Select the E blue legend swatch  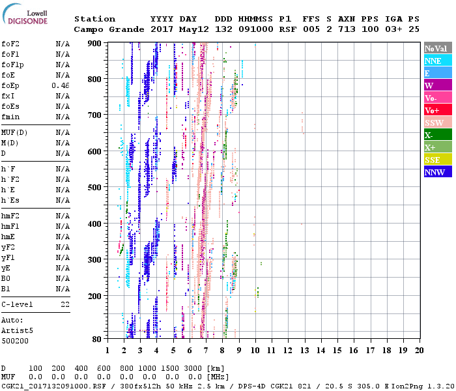tap(438, 73)
